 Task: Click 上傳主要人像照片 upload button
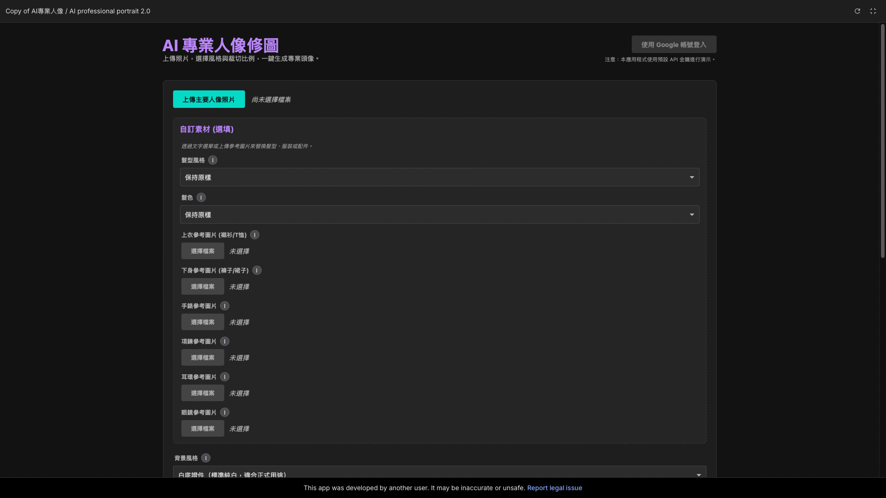(x=209, y=100)
